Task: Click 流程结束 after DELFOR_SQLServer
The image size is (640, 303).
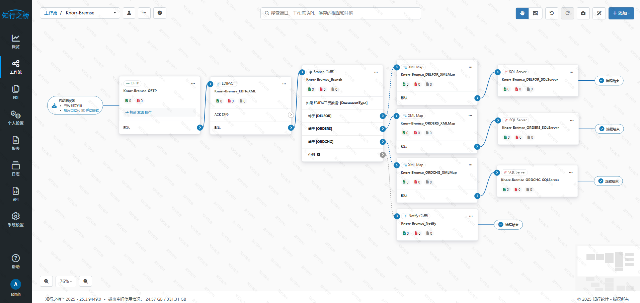Action: tap(609, 81)
